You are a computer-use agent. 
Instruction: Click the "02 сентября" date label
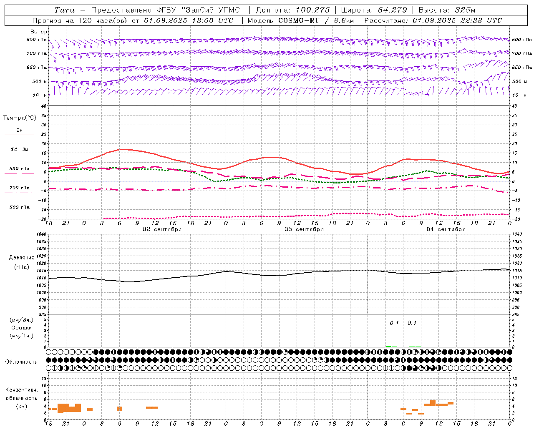coord(162,229)
